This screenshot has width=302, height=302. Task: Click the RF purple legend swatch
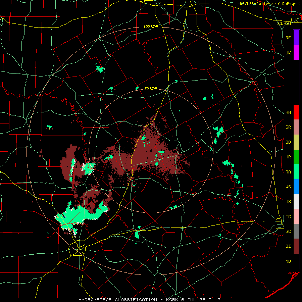(x=296, y=38)
